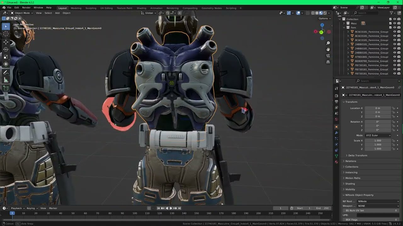Select solid viewport shading mode
Viewport: 403px width, 226px height.
(x=317, y=13)
